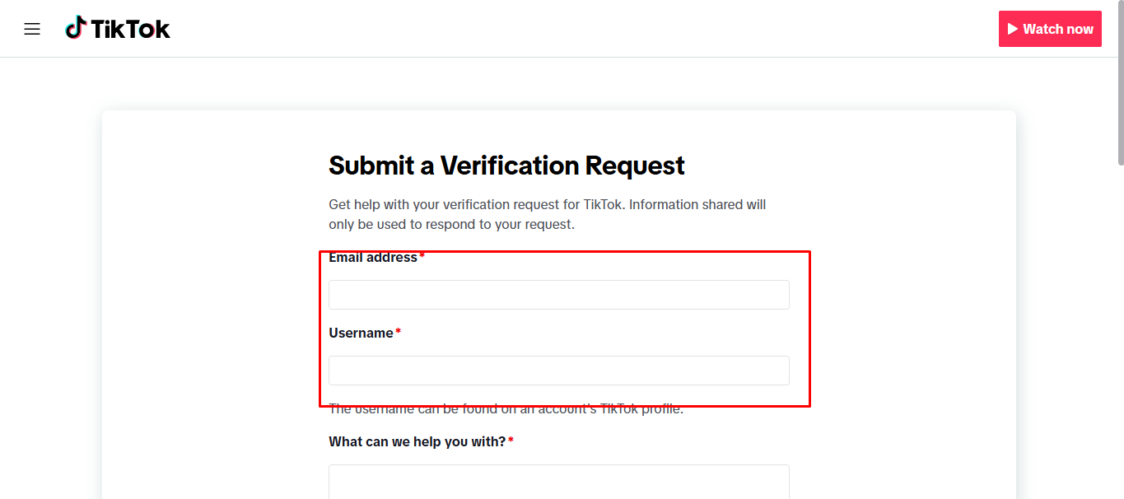
Task: Click the username hint text below the field
Action: tap(505, 408)
